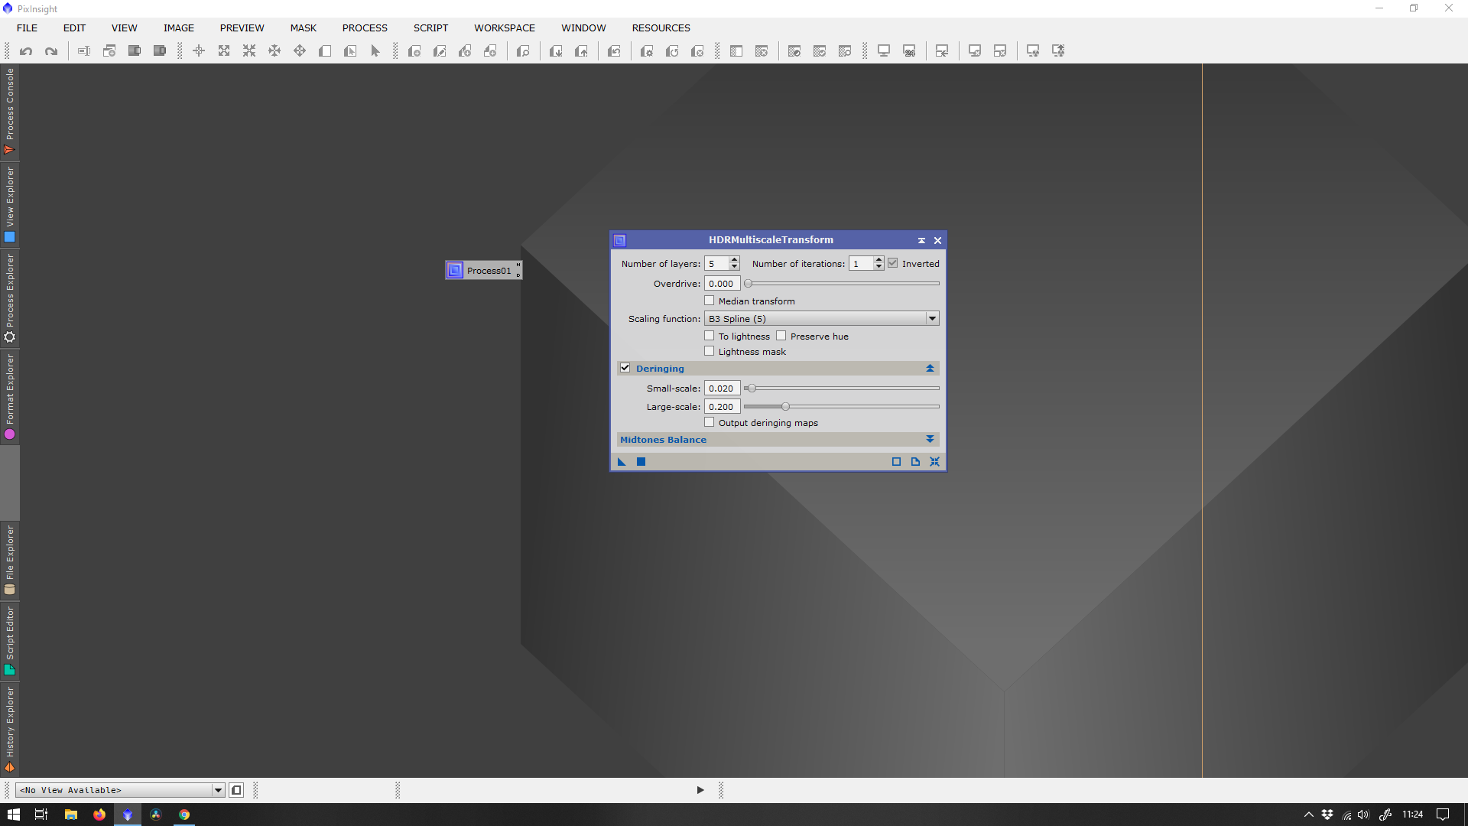Decrease Number of iterations with down arrow

[x=879, y=267]
